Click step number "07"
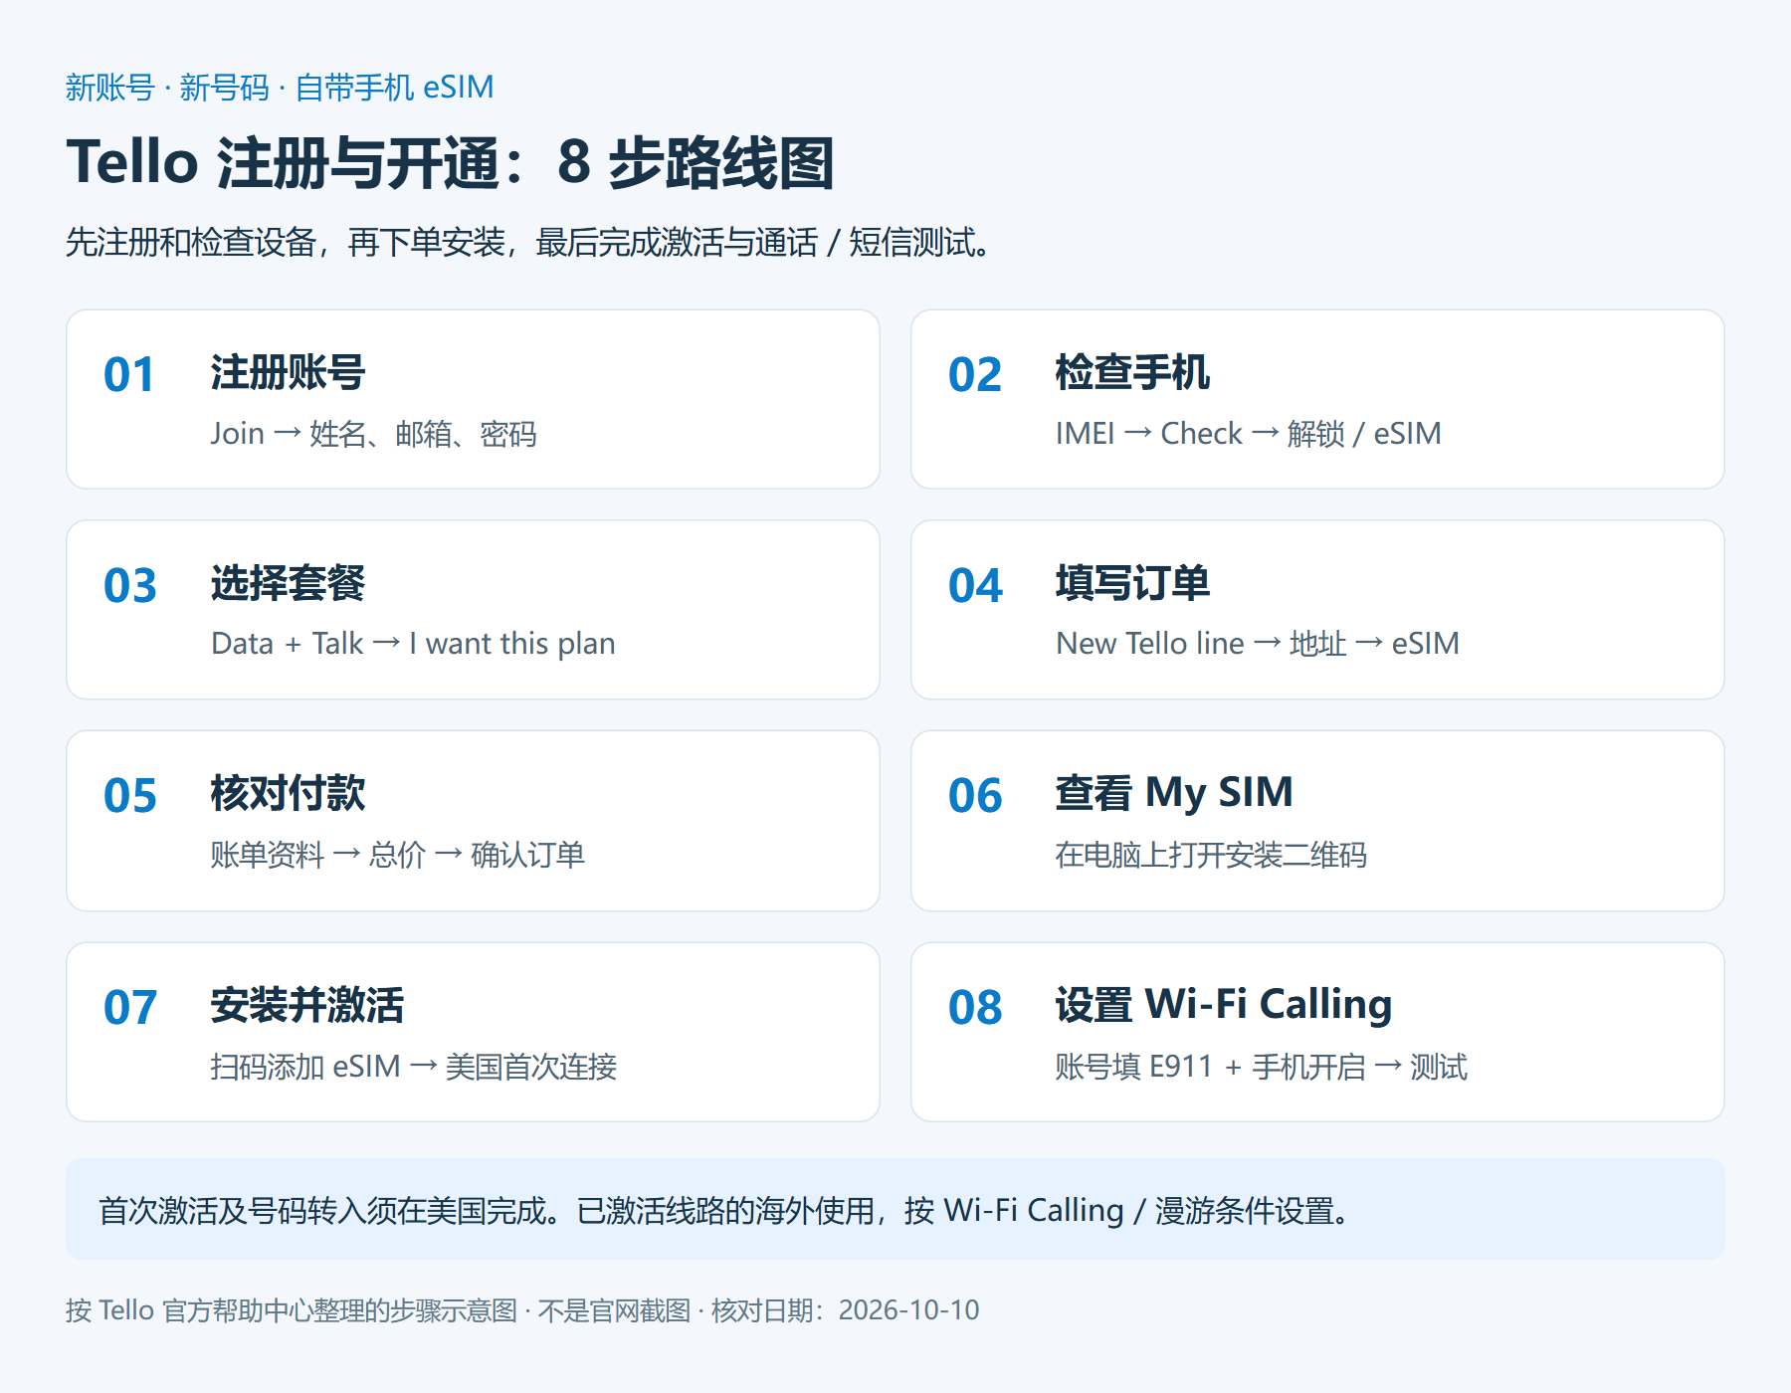The height and width of the screenshot is (1393, 1791). tap(130, 1008)
